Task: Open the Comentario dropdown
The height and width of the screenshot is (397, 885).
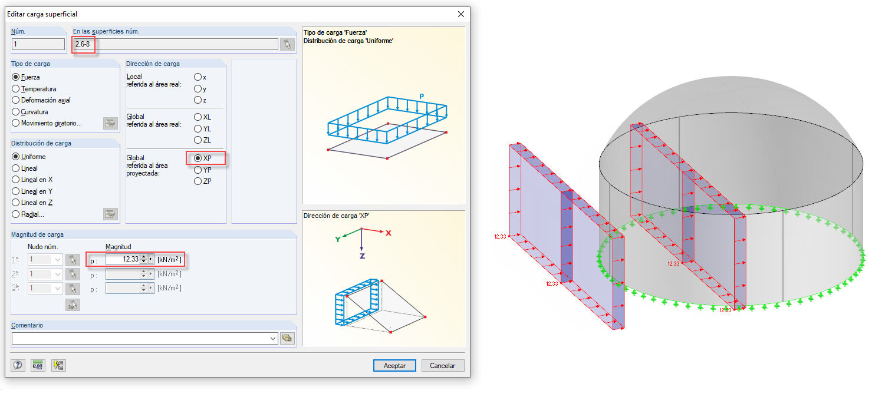Action: point(272,338)
